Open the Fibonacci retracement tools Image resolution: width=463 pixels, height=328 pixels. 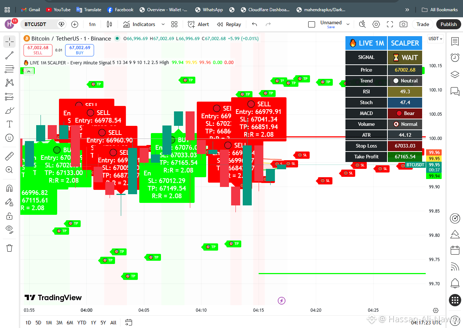point(9,69)
